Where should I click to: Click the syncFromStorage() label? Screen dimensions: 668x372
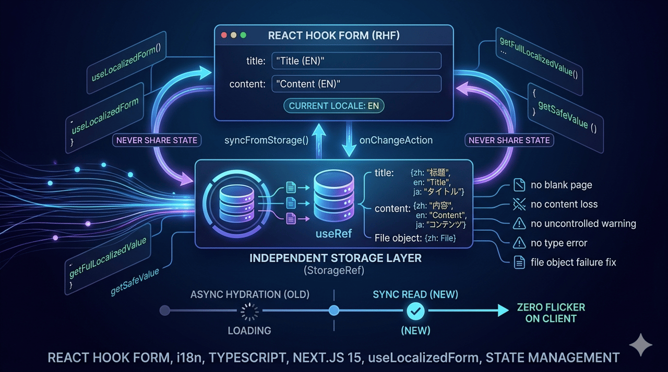[x=267, y=140]
